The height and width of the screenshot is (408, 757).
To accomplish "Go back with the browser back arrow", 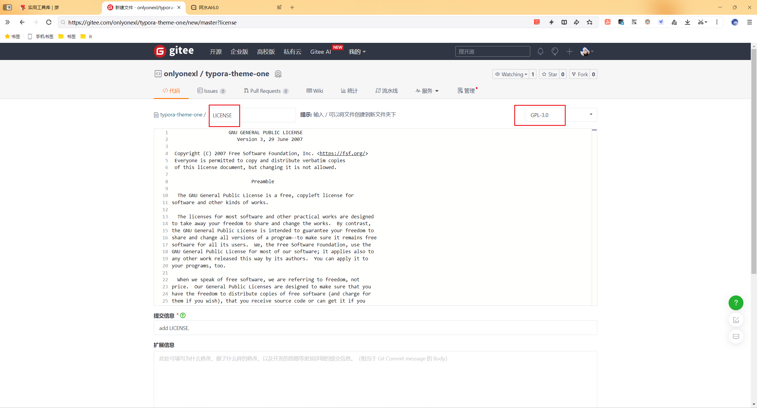I will pos(22,22).
